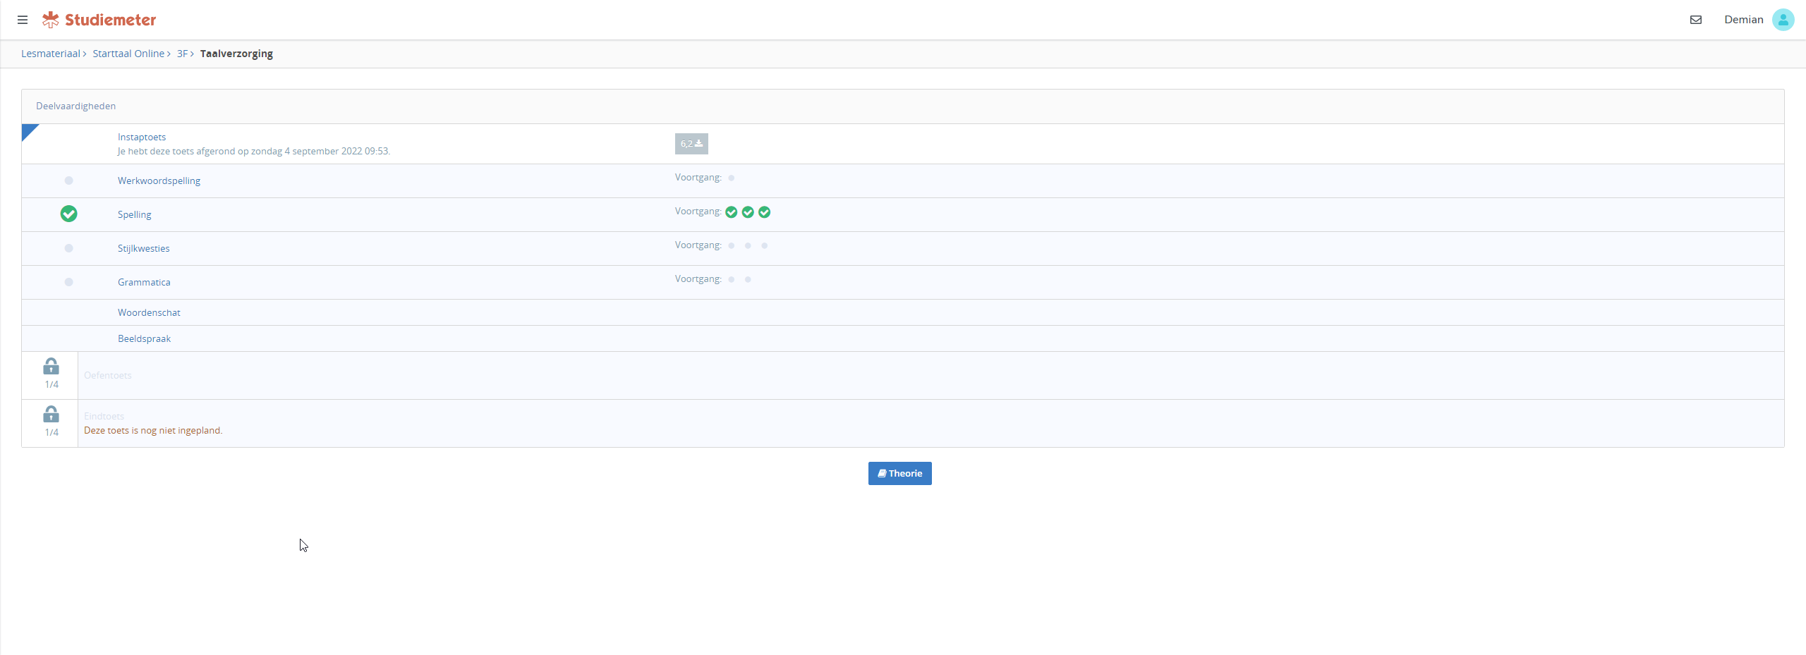Viewport: 1806px width, 655px height.
Task: Open the Beeldspraak skill row
Action: 144,338
